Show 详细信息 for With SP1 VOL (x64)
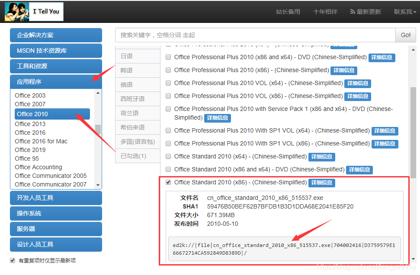The width and height of the screenshot is (420, 275). (385, 131)
